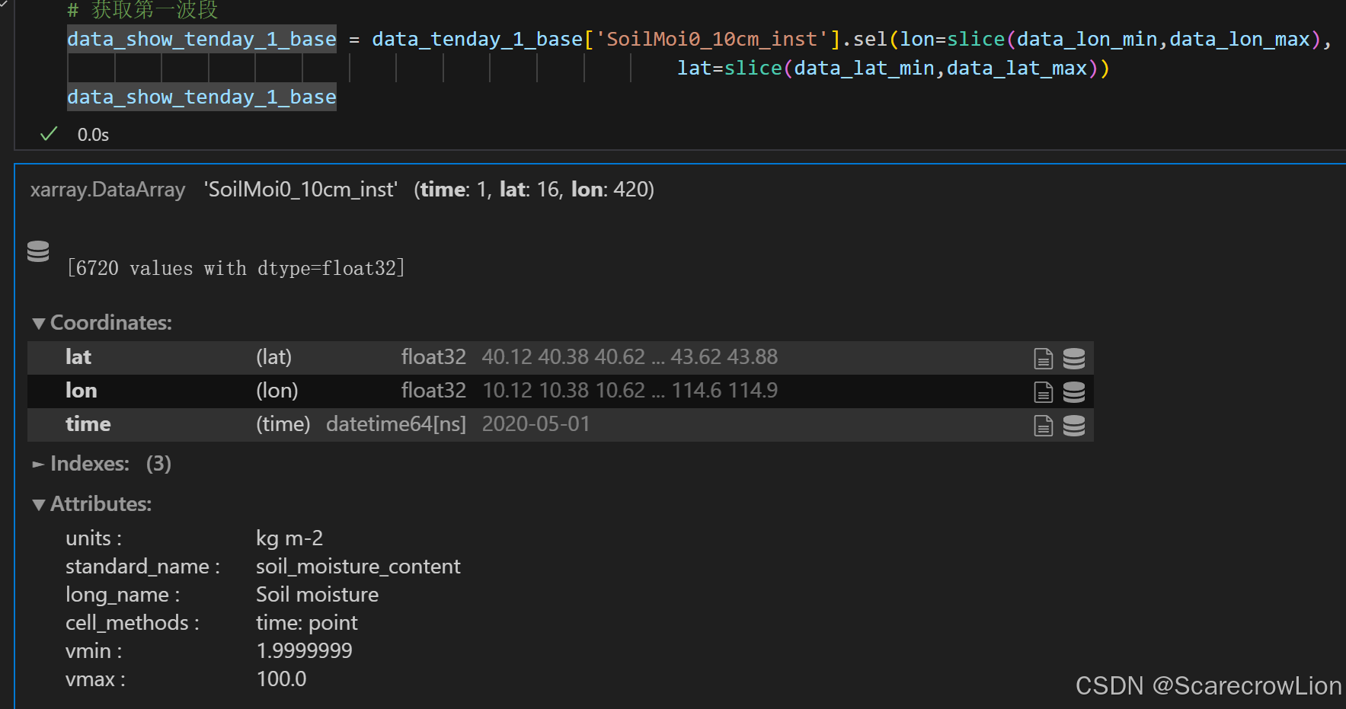Screen dimensions: 1346x709
Task: Click the green success checkmark of the cell
Action: (48, 133)
